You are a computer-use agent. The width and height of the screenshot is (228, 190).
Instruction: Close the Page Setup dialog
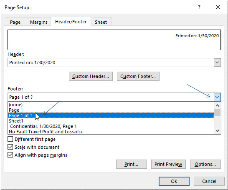[x=218, y=7]
